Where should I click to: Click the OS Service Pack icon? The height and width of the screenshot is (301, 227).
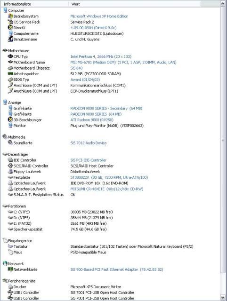(x=10, y=22)
